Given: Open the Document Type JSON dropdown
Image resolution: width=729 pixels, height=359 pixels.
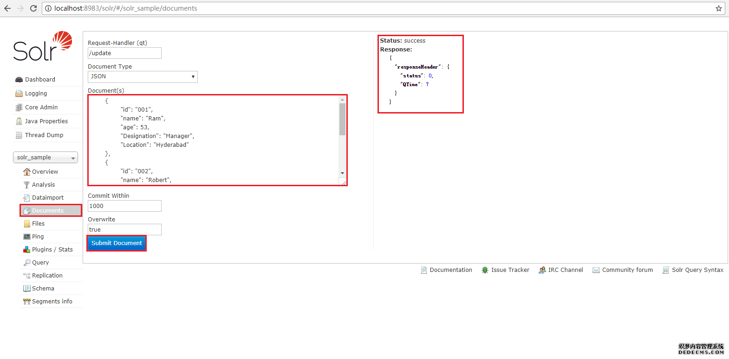Looking at the screenshot, I should (x=143, y=77).
